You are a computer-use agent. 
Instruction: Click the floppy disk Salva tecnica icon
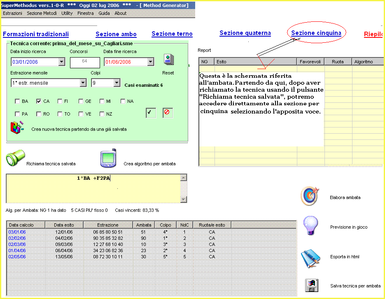312,285
